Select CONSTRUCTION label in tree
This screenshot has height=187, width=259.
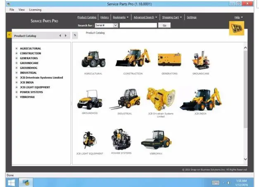click(31, 53)
